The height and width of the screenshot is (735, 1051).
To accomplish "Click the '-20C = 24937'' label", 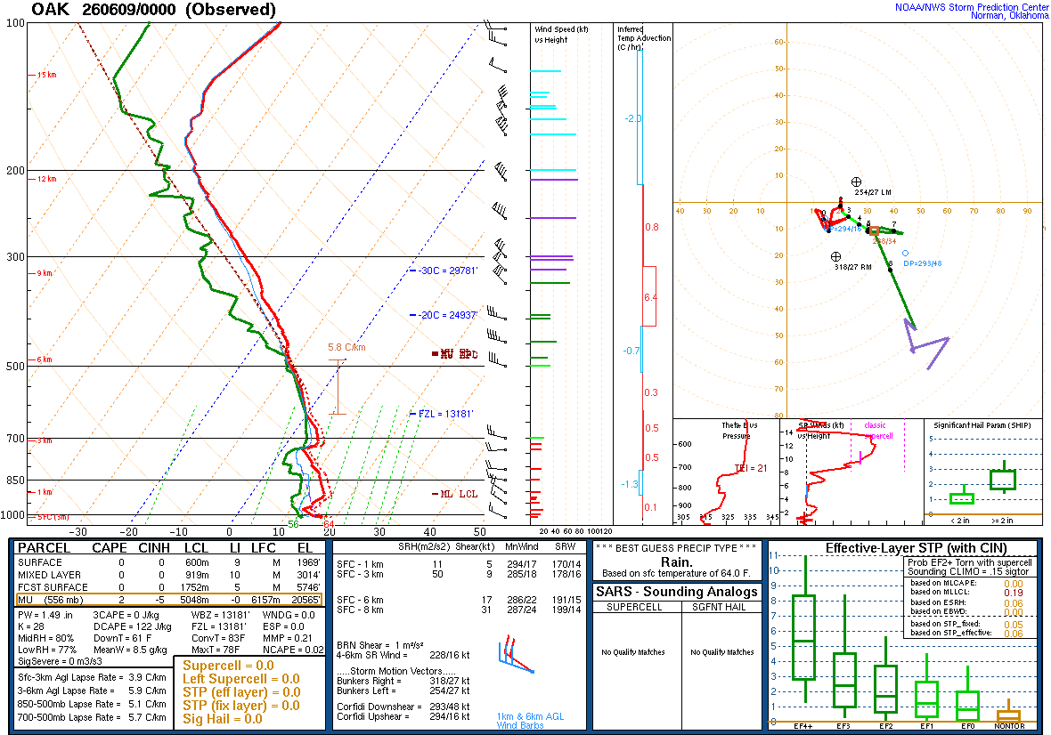I will (448, 315).
